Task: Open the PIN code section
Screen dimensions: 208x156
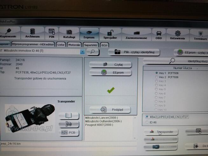Action: pos(51,34)
